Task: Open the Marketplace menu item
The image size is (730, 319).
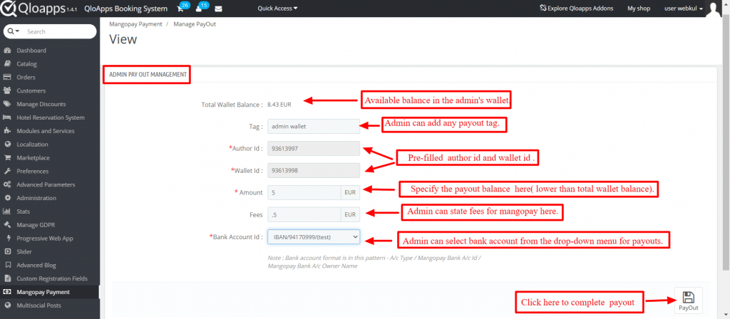Action: pos(33,157)
